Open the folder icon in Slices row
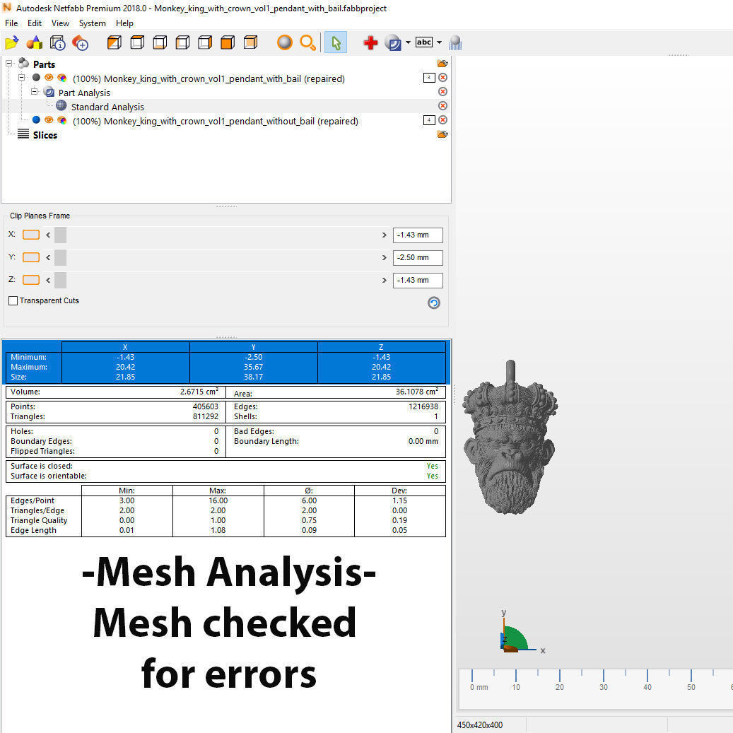The image size is (733, 733). point(442,134)
